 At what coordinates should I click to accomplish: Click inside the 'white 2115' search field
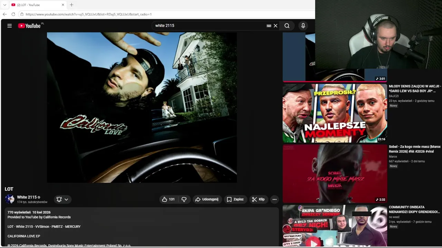pos(209,25)
